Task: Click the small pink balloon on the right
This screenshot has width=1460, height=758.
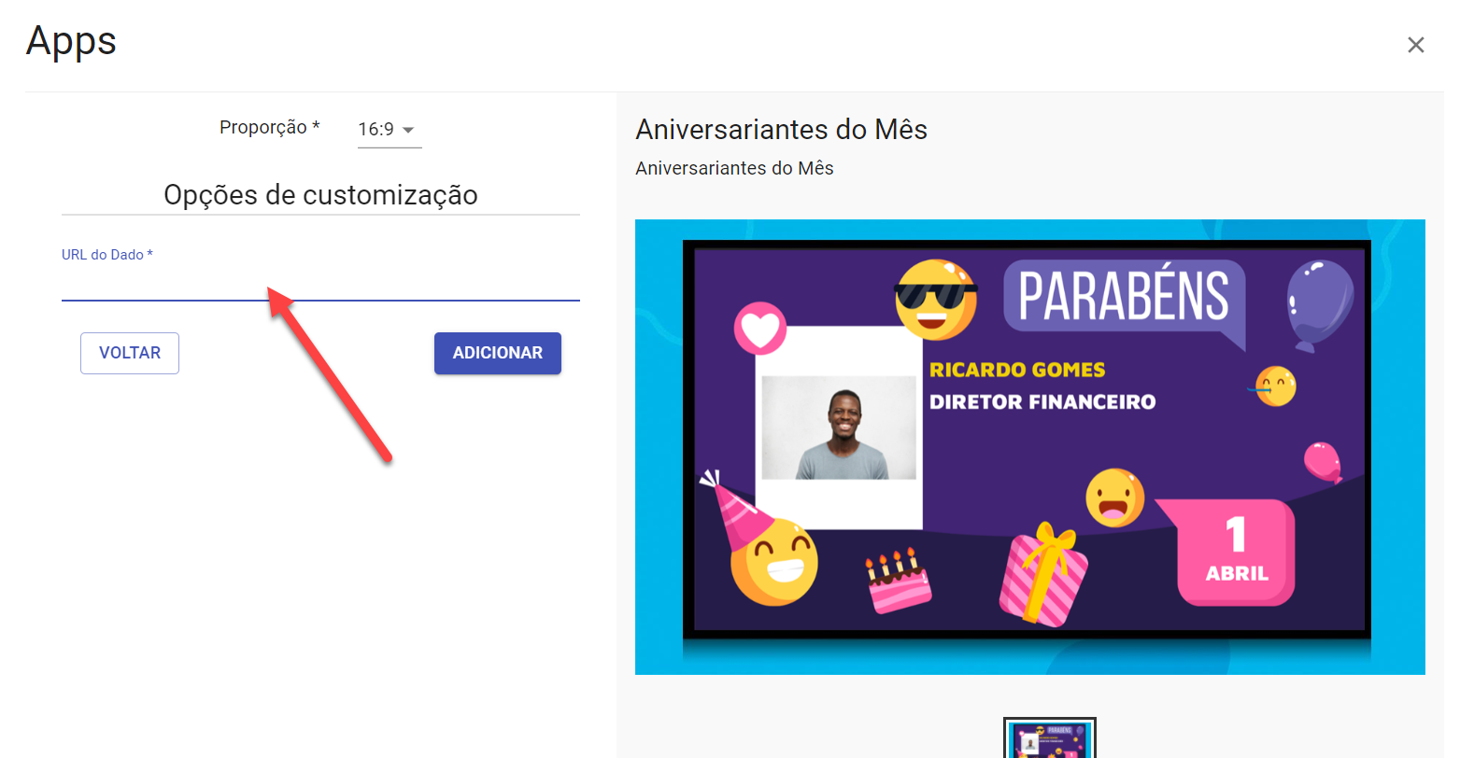Action: coord(1323,462)
